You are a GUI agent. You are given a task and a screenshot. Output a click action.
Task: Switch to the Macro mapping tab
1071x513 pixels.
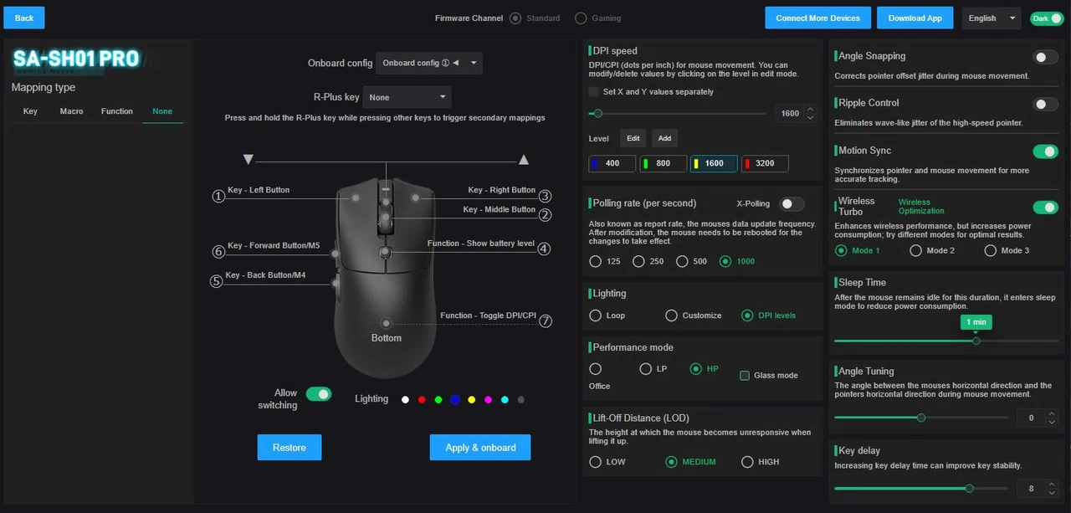tap(71, 111)
